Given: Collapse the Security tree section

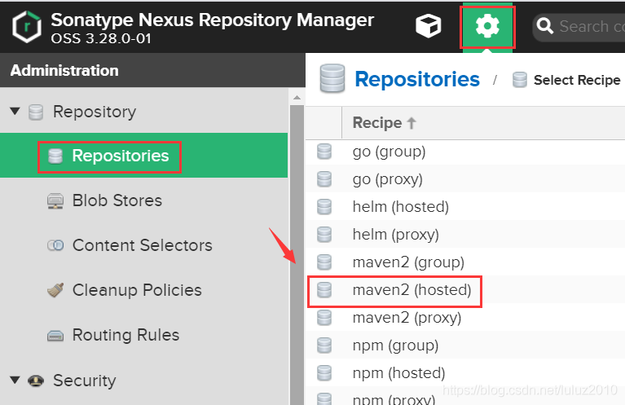Looking at the screenshot, I should click(x=15, y=380).
